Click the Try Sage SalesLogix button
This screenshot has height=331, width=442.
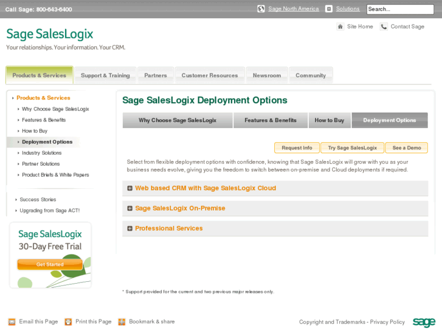click(353, 148)
